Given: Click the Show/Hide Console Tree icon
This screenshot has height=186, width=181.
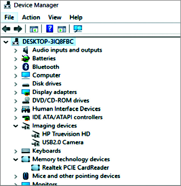Looking at the screenshot, I should tap(34, 29).
